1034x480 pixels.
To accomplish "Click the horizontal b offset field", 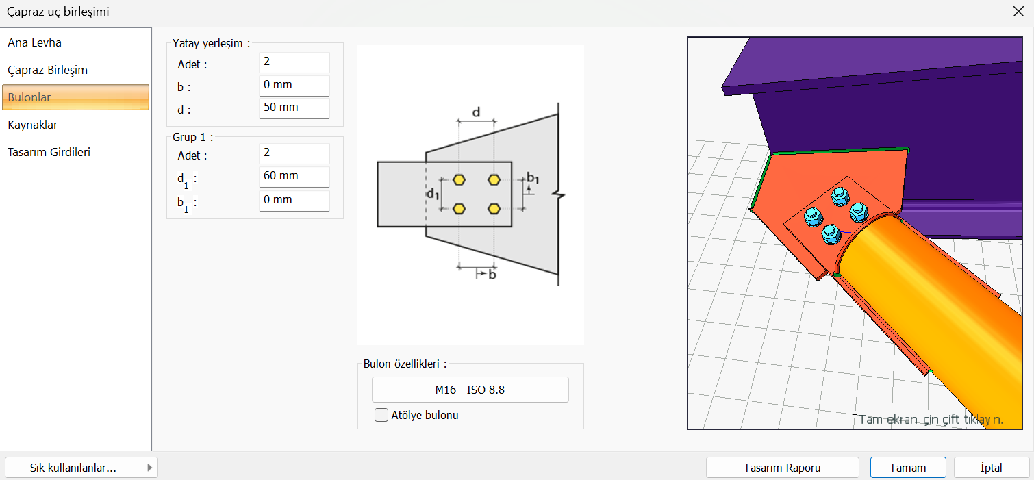I will point(294,86).
